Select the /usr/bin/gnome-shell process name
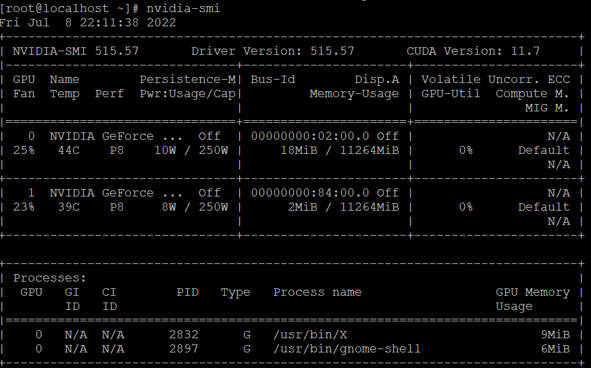This screenshot has width=591, height=368. click(x=346, y=348)
